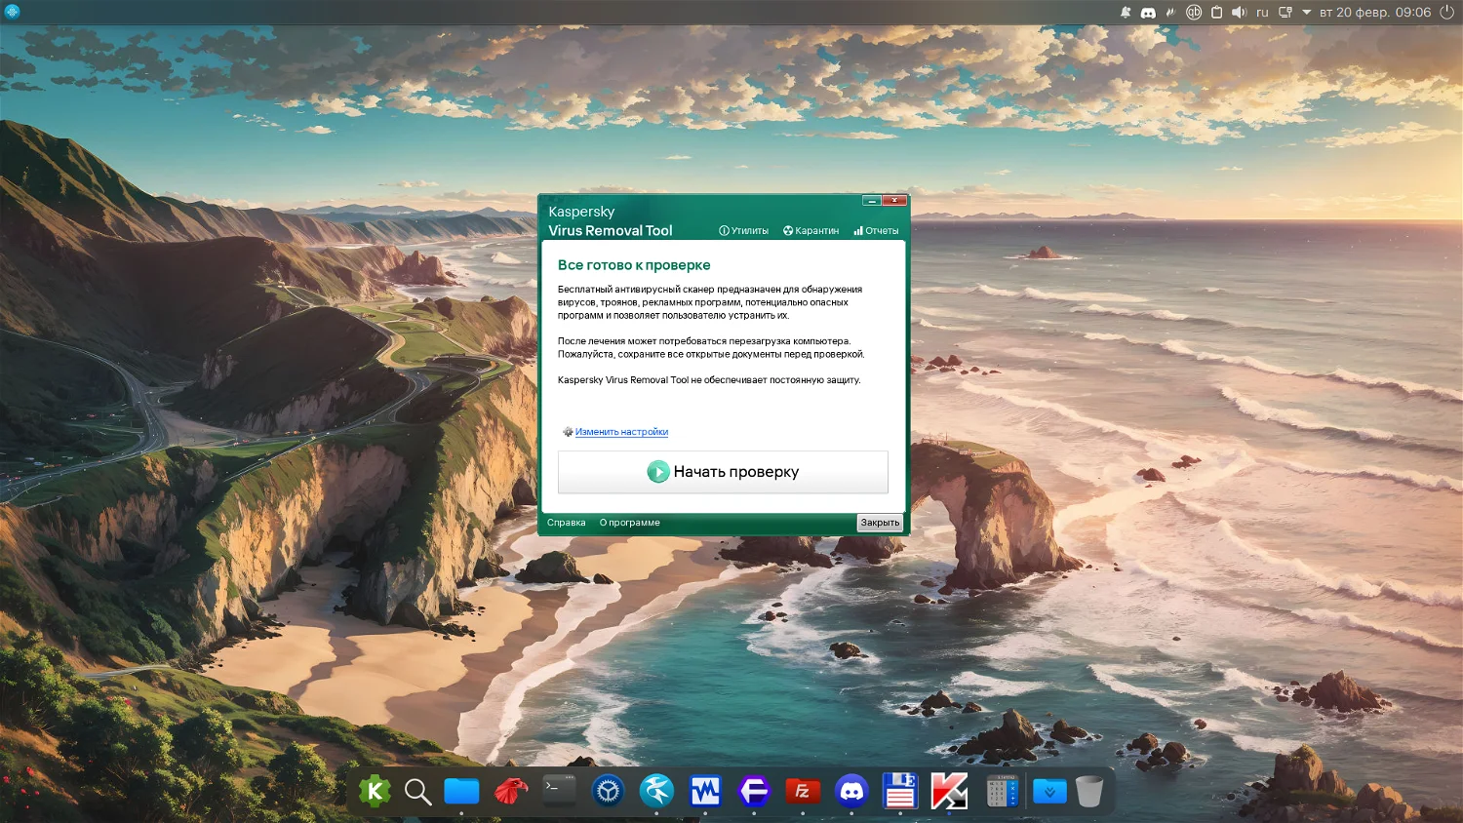Viewport: 1463px width, 823px height.
Task: Open the calendar from вт 20 февр. 09:06
Action: point(1375,13)
